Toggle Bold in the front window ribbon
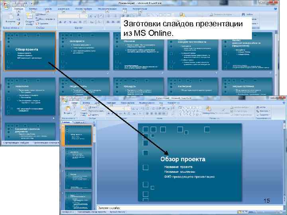Image resolution: width=287 pixels, height=215 pixels. pyautogui.click(x=109, y=113)
